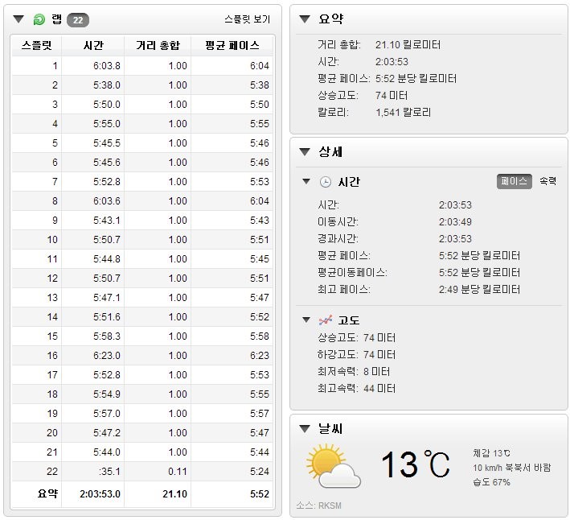Click the clock icon beside 시간
The height and width of the screenshot is (520, 570).
(326, 182)
